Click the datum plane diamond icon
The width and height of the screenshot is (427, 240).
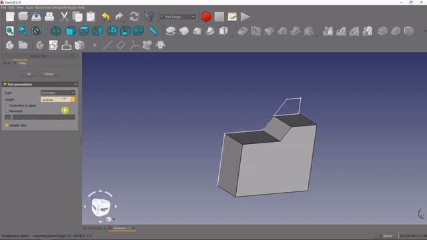click(x=121, y=45)
